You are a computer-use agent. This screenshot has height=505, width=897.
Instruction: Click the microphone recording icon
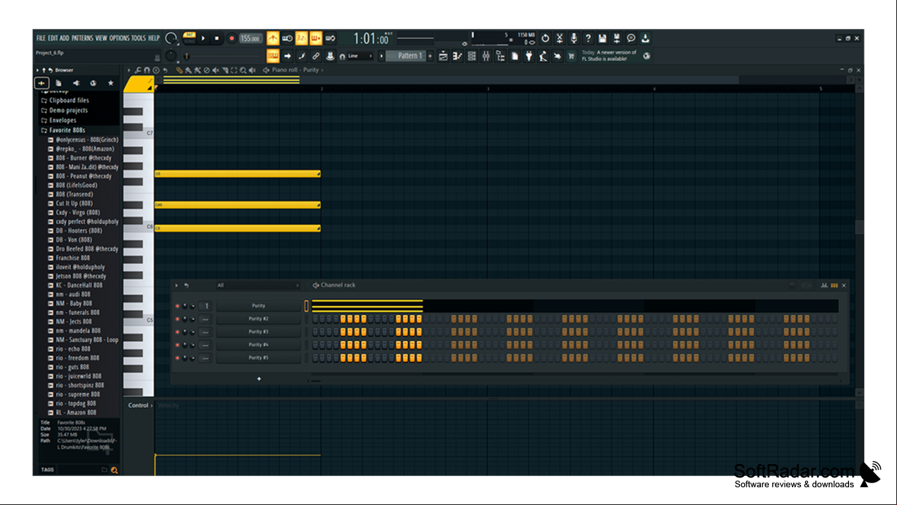tap(574, 39)
